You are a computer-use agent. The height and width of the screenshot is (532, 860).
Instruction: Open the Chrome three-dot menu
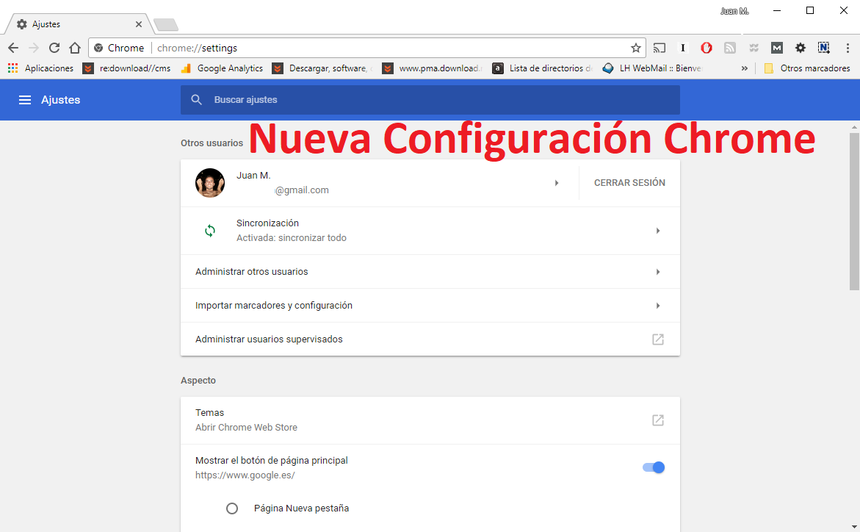tap(848, 48)
